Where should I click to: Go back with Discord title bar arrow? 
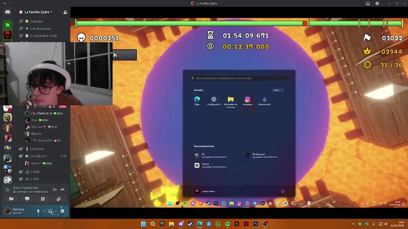coord(5,3)
